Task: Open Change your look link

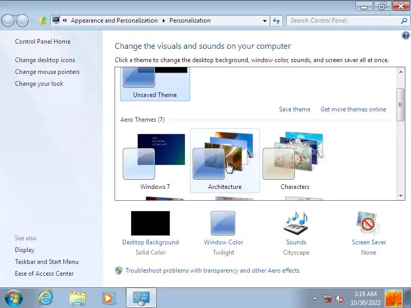Action: click(39, 84)
